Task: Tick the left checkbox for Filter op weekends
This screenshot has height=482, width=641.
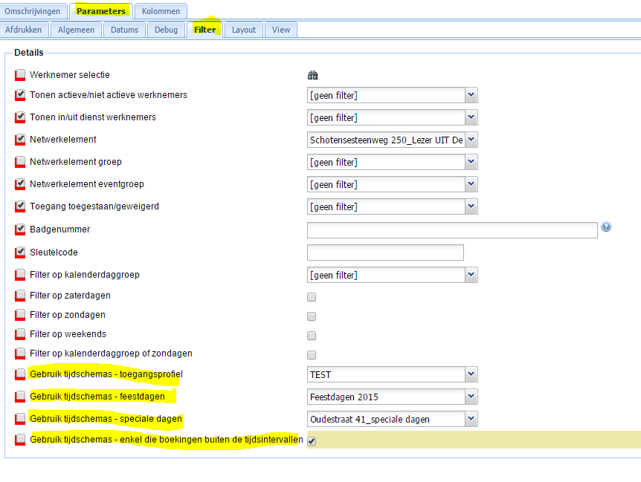Action: click(x=20, y=334)
